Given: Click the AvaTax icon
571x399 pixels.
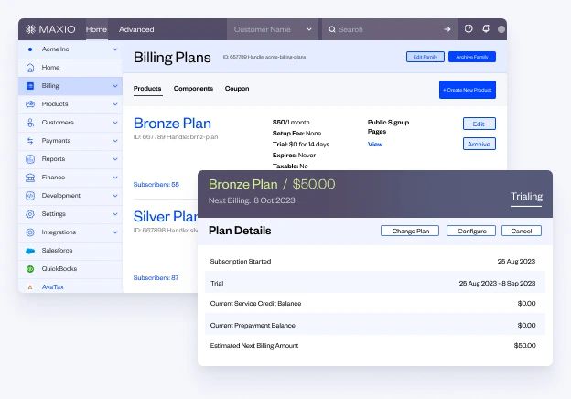Looking at the screenshot, I should click(30, 287).
